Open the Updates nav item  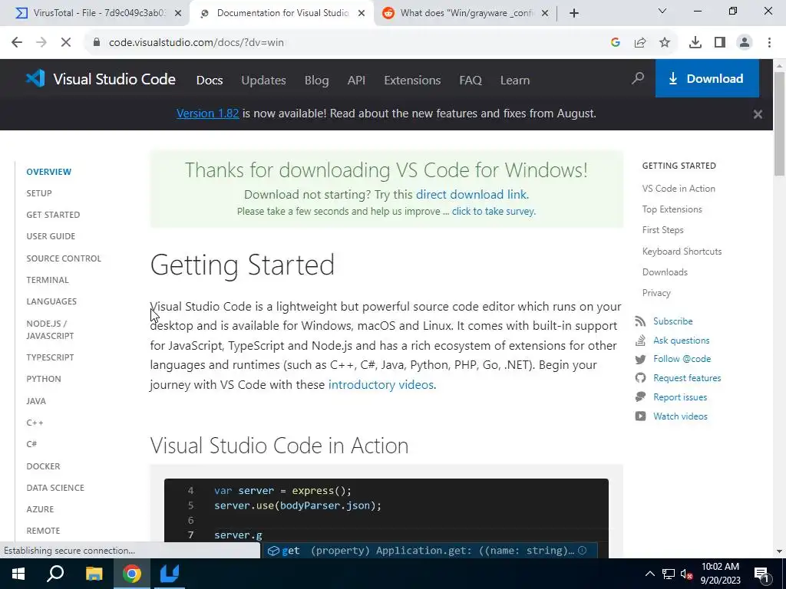(264, 80)
